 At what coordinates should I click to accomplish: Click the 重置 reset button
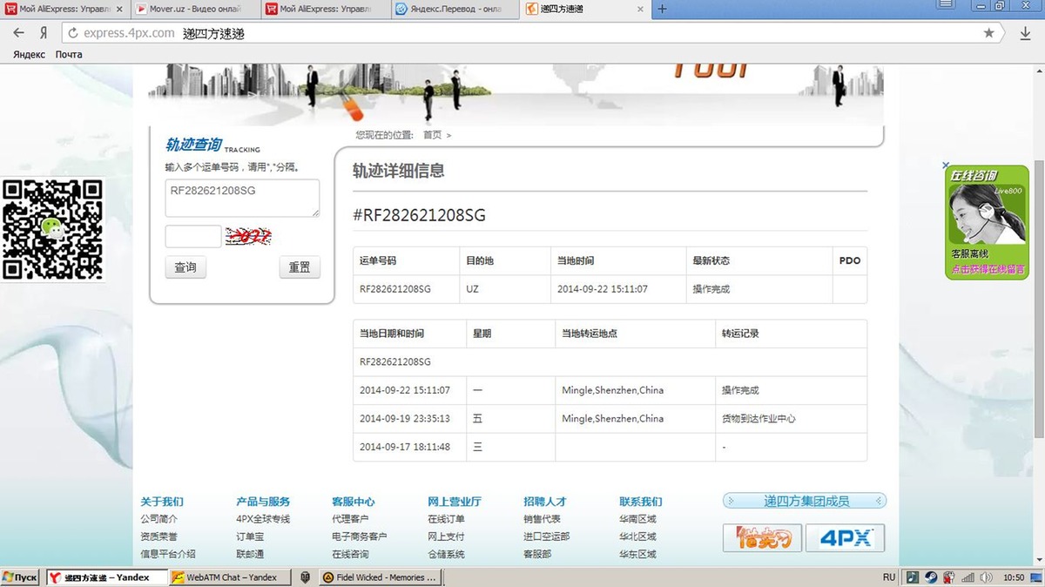(x=300, y=267)
